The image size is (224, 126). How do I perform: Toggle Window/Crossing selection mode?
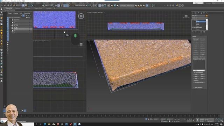32,6
